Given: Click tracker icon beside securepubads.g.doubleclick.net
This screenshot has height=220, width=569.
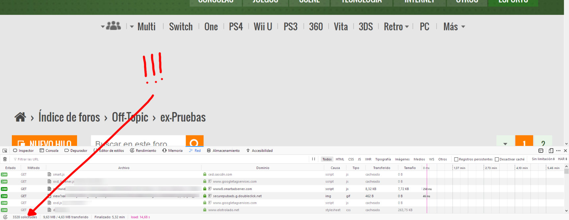Looking at the screenshot, I should 210,196.
